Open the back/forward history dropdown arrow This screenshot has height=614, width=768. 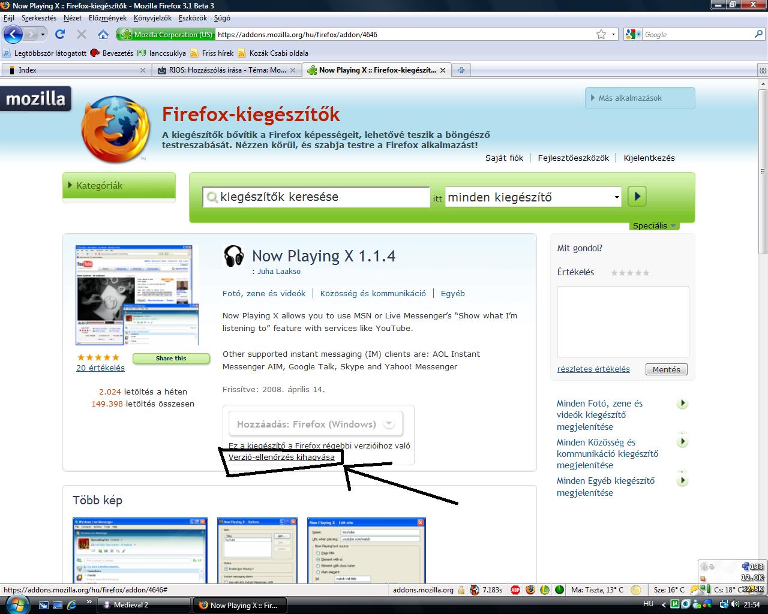(43, 35)
